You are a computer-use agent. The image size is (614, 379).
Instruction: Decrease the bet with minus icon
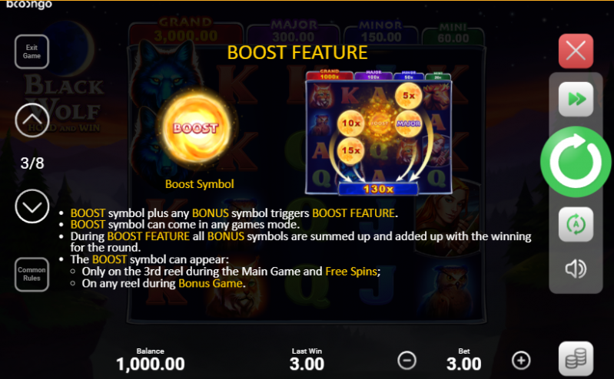(407, 361)
